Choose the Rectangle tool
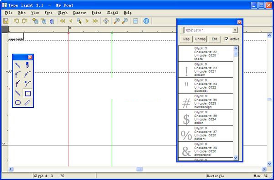 (28, 94)
